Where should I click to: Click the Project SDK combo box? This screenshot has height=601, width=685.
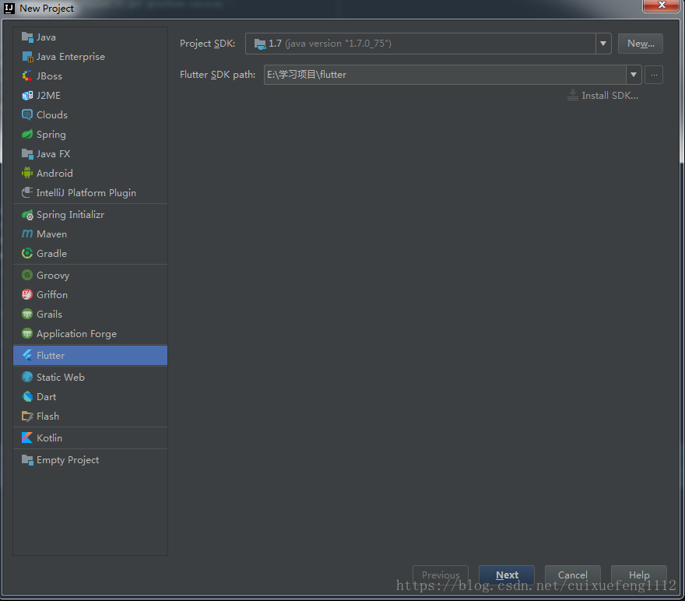[x=428, y=44]
